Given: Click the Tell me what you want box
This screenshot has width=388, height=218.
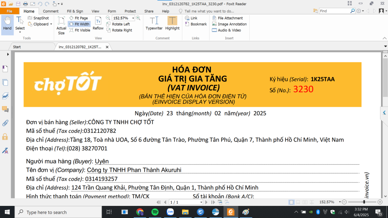Looking at the screenshot, I should (209, 11).
